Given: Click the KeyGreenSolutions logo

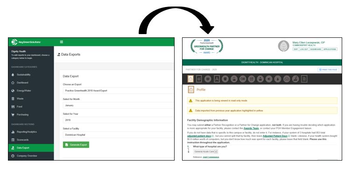Looking at the screenshot, I should 26,42.
